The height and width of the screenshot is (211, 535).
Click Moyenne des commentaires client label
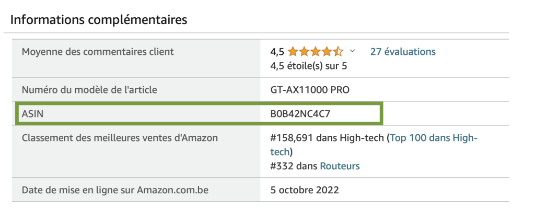(x=98, y=51)
